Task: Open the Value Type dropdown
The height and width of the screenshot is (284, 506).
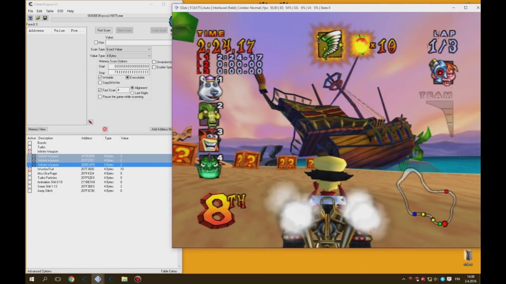Action: pyautogui.click(x=128, y=56)
